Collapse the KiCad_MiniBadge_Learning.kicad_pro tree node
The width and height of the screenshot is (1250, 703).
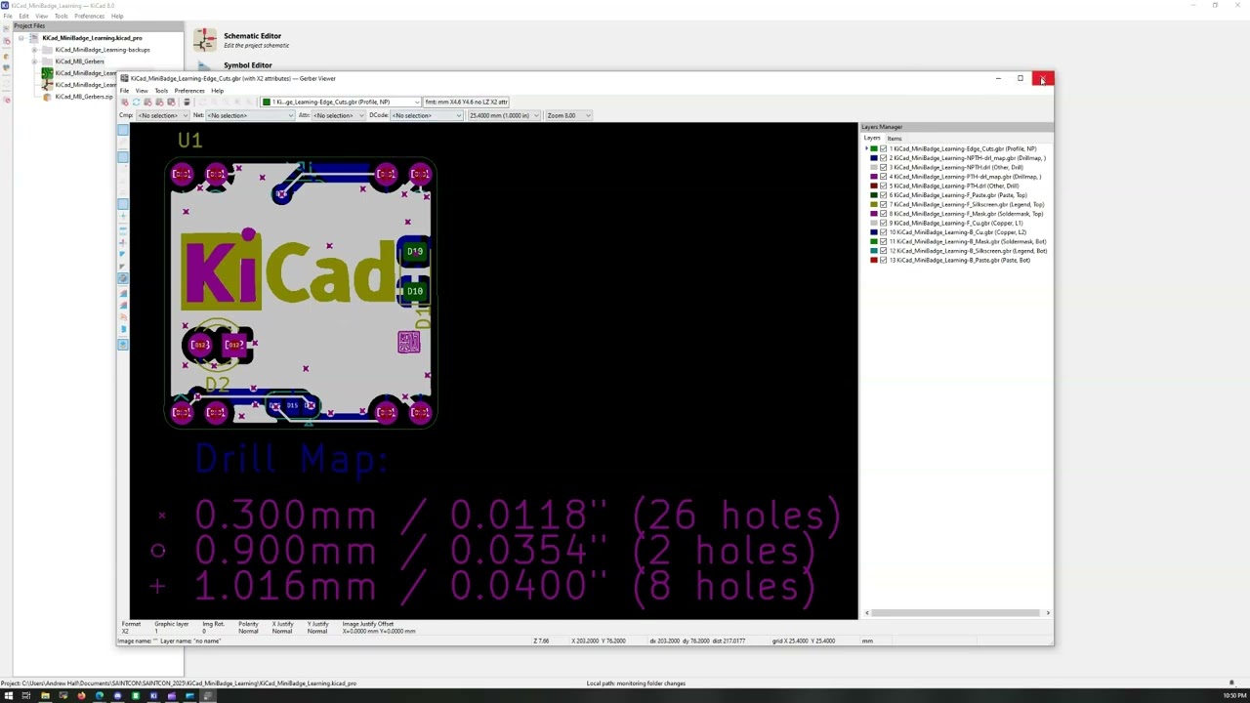[21, 38]
